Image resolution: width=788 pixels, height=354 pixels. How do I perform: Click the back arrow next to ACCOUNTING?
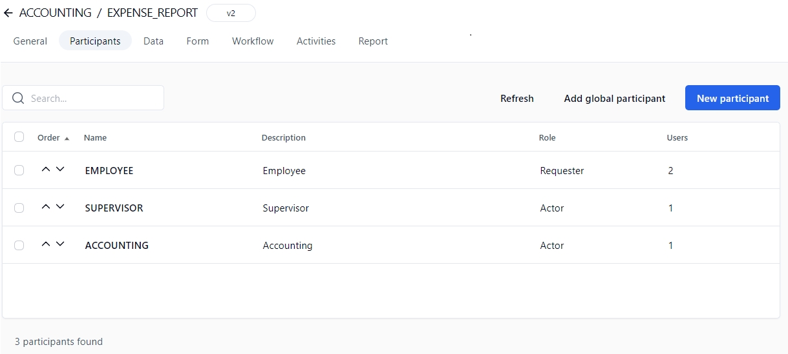tap(8, 13)
